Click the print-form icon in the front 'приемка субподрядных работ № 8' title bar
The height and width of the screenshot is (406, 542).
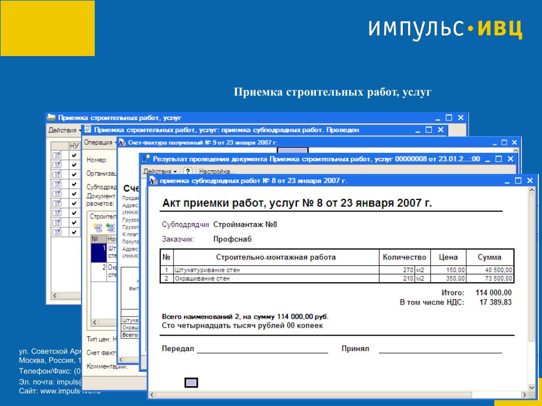(153, 181)
